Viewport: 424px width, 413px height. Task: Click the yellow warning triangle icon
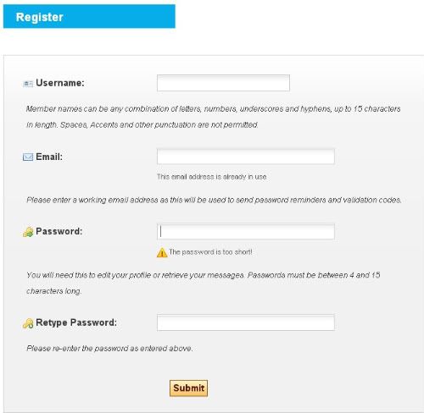point(162,252)
